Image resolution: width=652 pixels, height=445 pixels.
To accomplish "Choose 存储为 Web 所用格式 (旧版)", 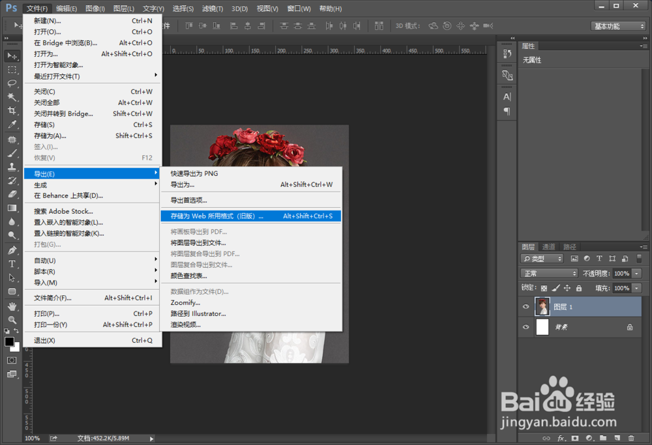I will pyautogui.click(x=251, y=216).
